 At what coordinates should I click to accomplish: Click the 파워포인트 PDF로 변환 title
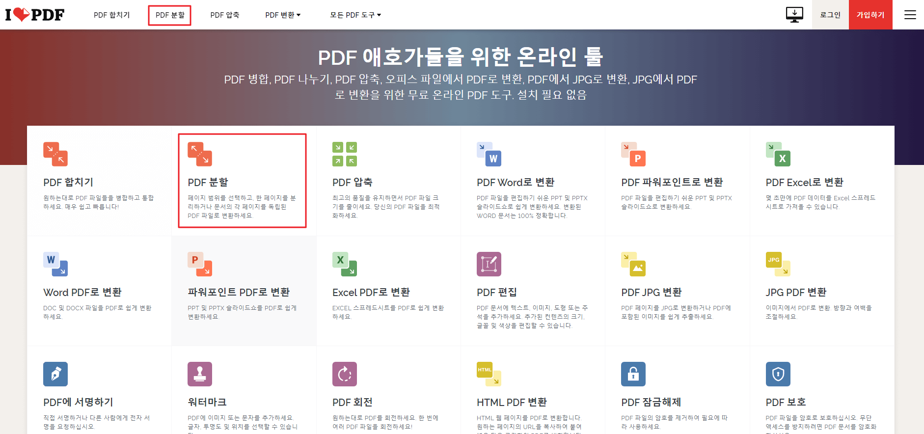tap(239, 292)
